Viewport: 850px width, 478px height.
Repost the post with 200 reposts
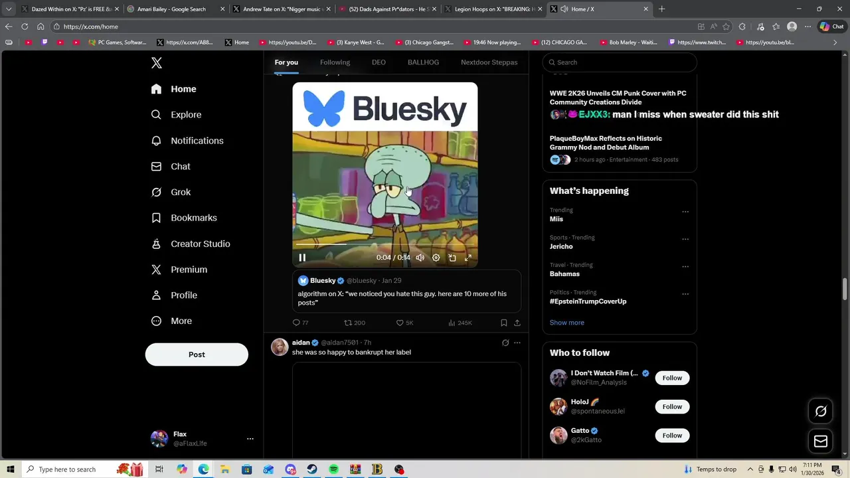tap(355, 323)
